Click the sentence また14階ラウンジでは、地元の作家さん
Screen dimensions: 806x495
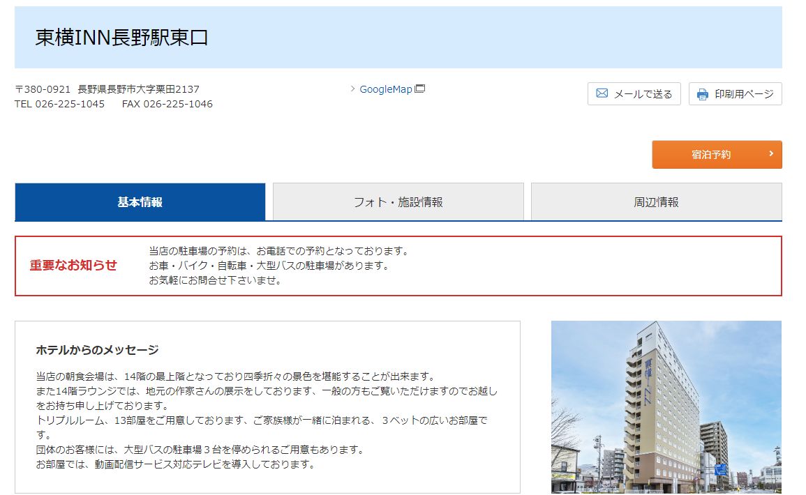(x=267, y=398)
